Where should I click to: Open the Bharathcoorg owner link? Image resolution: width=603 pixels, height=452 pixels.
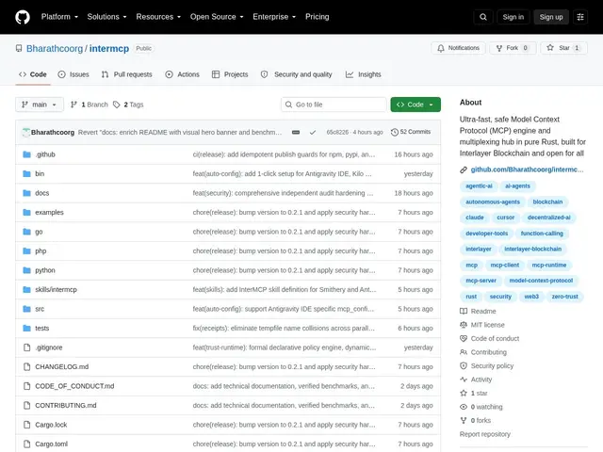pyautogui.click(x=55, y=48)
